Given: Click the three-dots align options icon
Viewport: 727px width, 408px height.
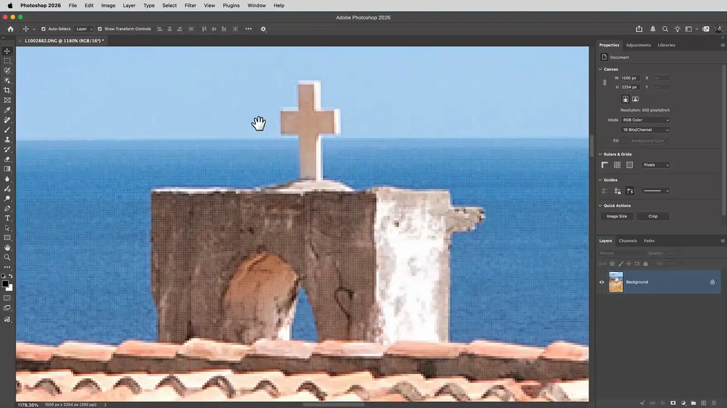Looking at the screenshot, I should click(249, 29).
